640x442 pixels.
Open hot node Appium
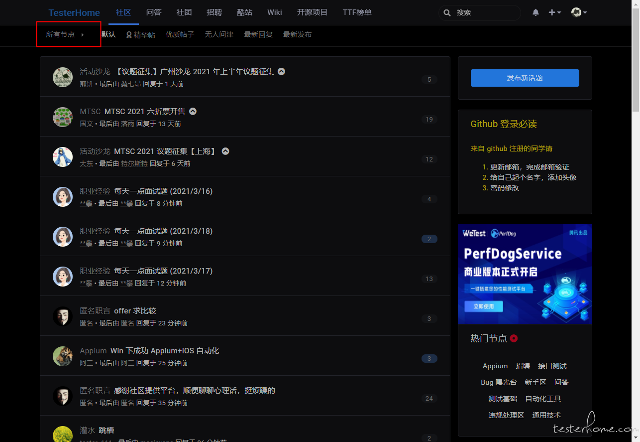click(x=495, y=366)
